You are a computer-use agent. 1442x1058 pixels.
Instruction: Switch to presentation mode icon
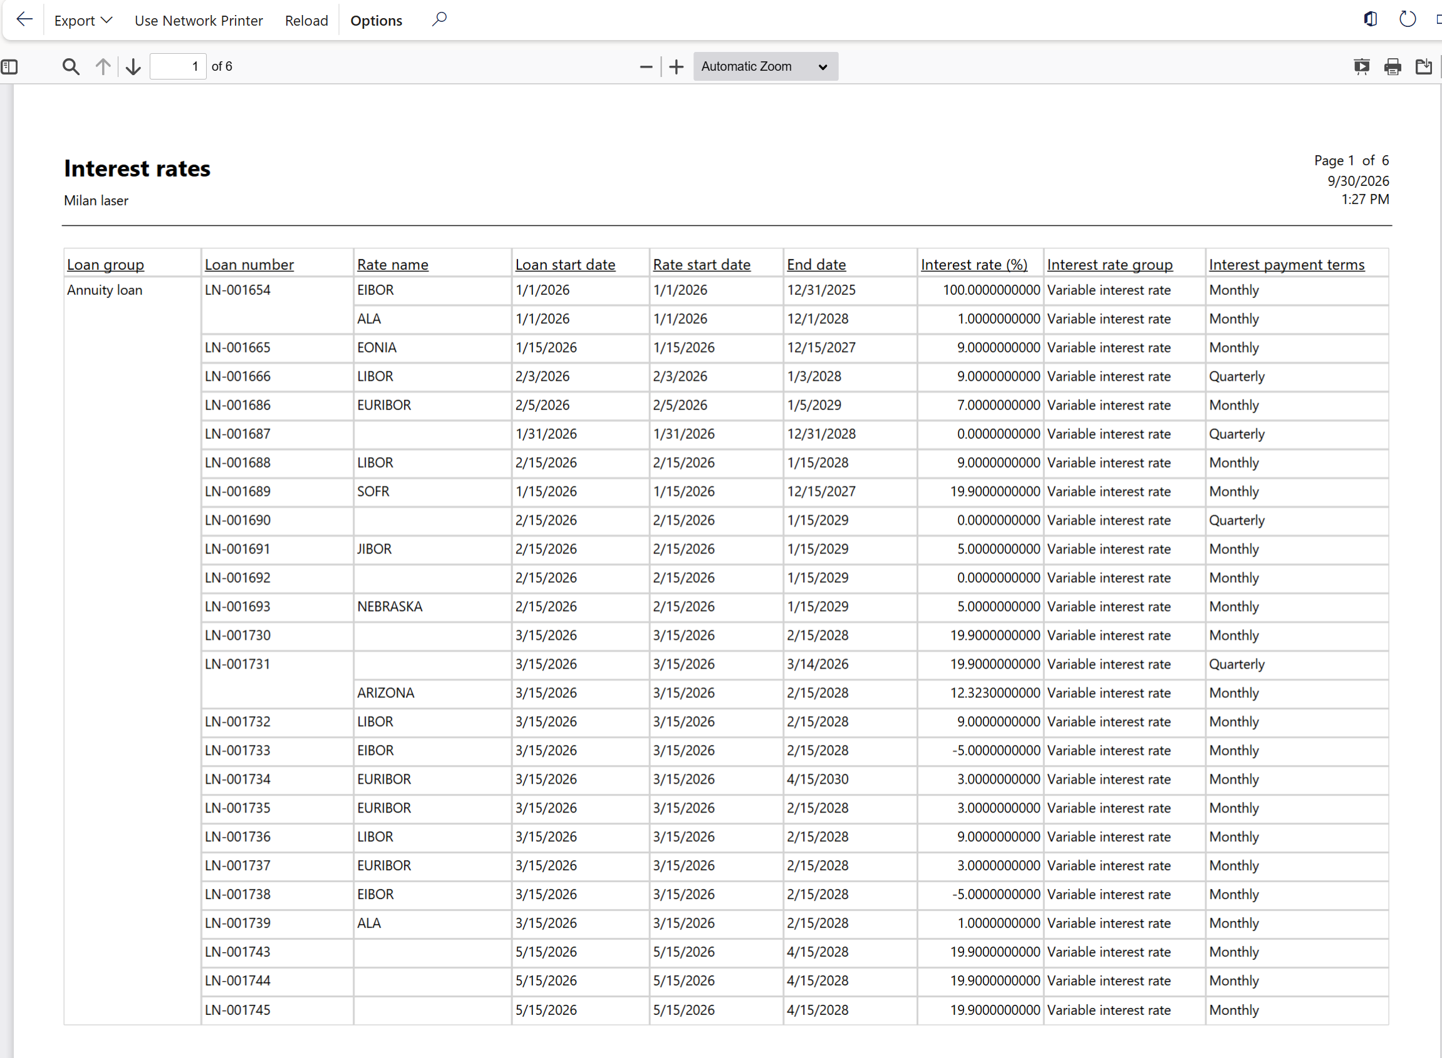point(1361,66)
